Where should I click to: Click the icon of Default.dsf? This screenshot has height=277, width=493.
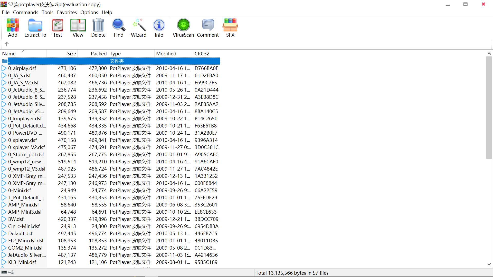[x=4, y=233]
